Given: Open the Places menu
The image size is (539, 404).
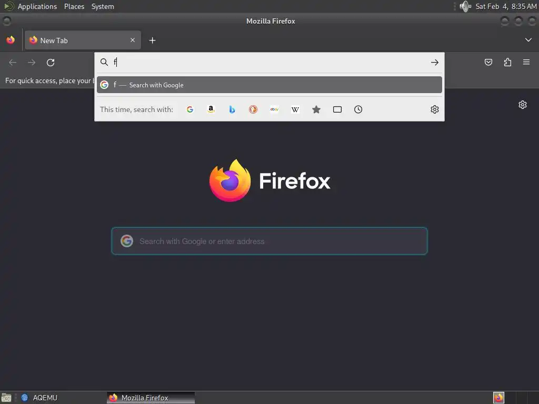Looking at the screenshot, I should click(x=74, y=6).
